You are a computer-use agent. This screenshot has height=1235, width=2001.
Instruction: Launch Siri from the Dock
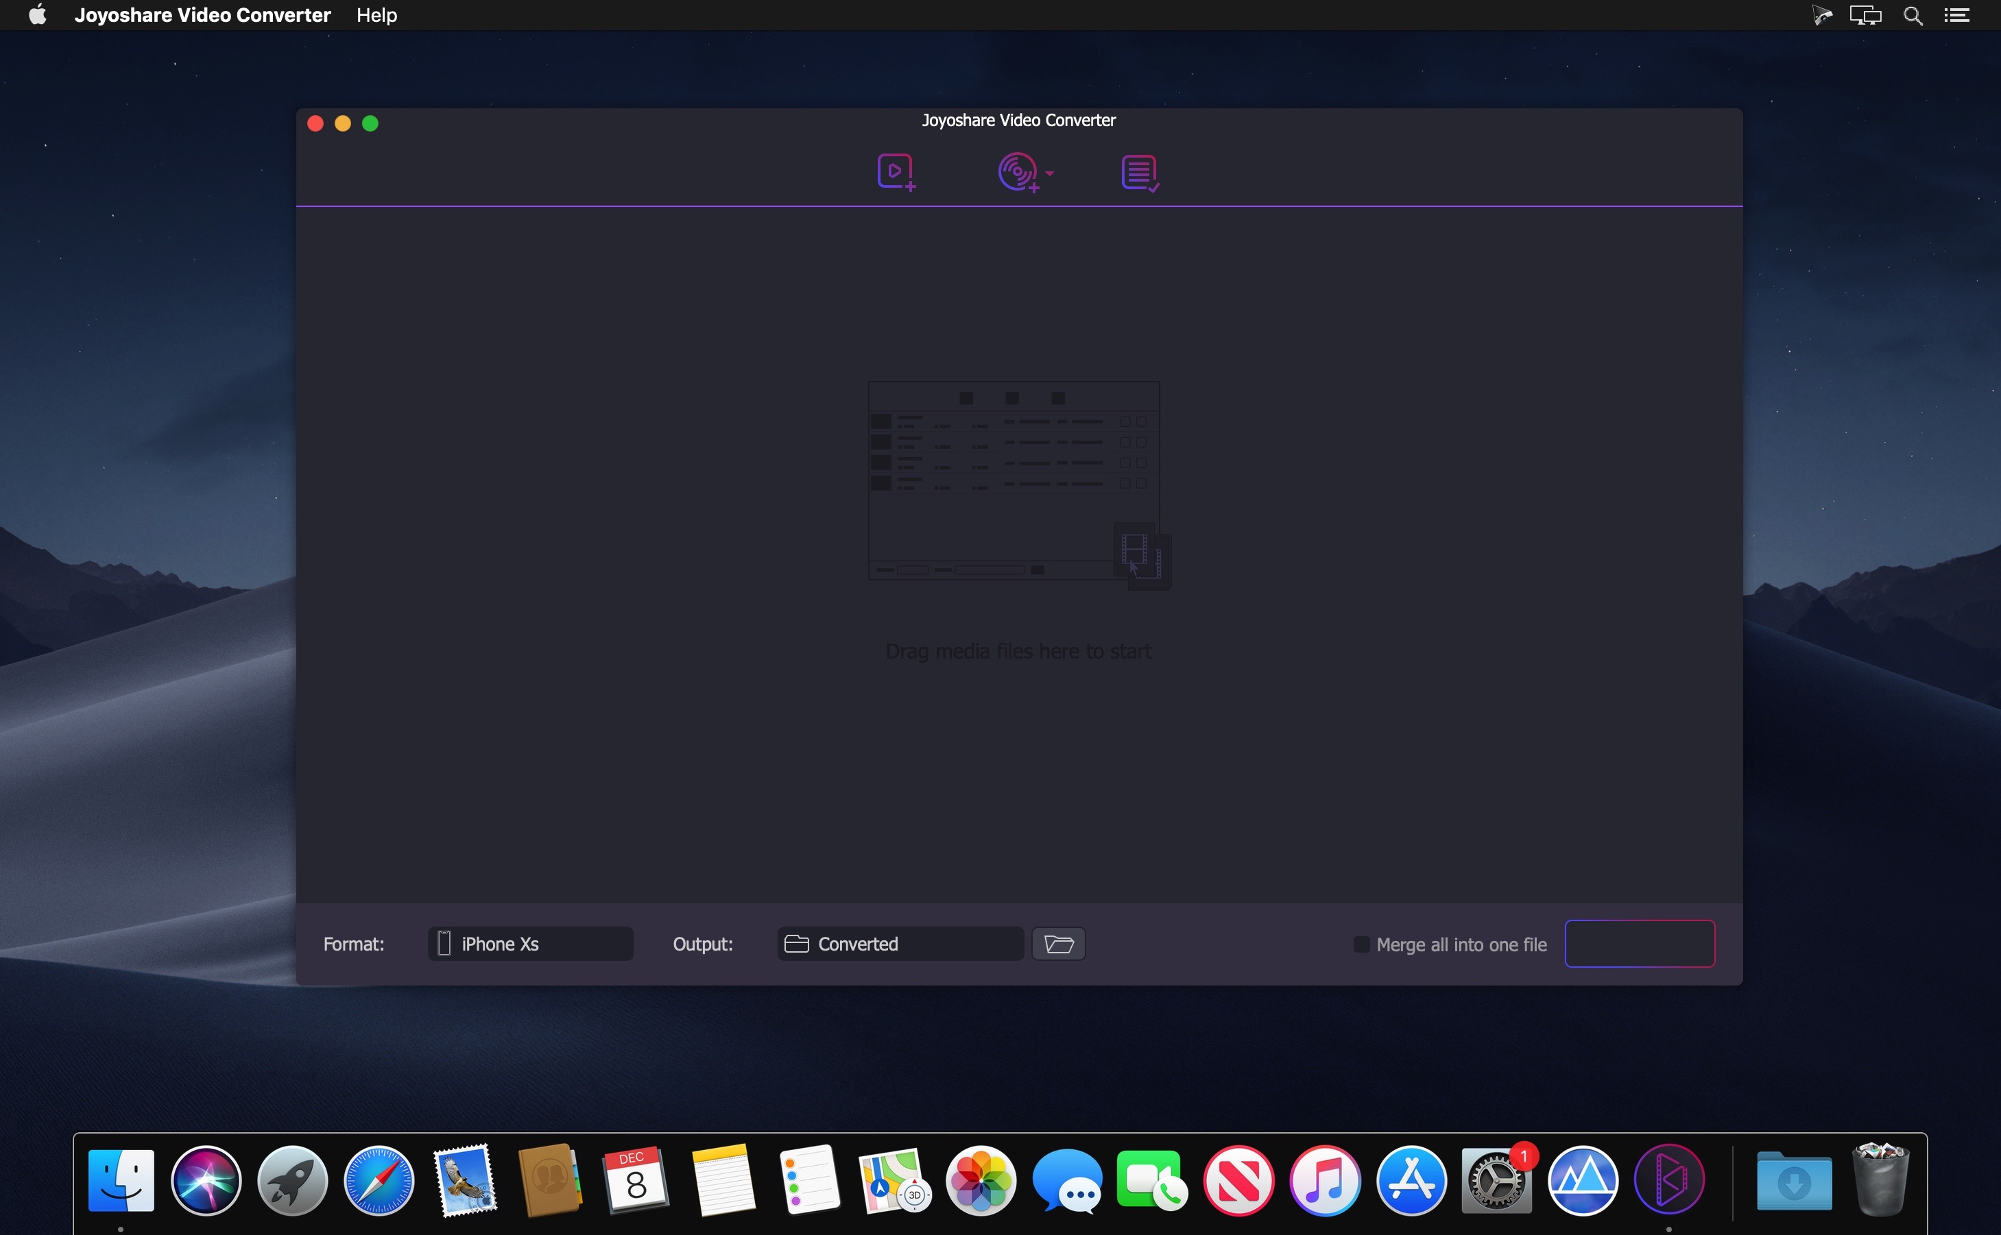coord(206,1180)
